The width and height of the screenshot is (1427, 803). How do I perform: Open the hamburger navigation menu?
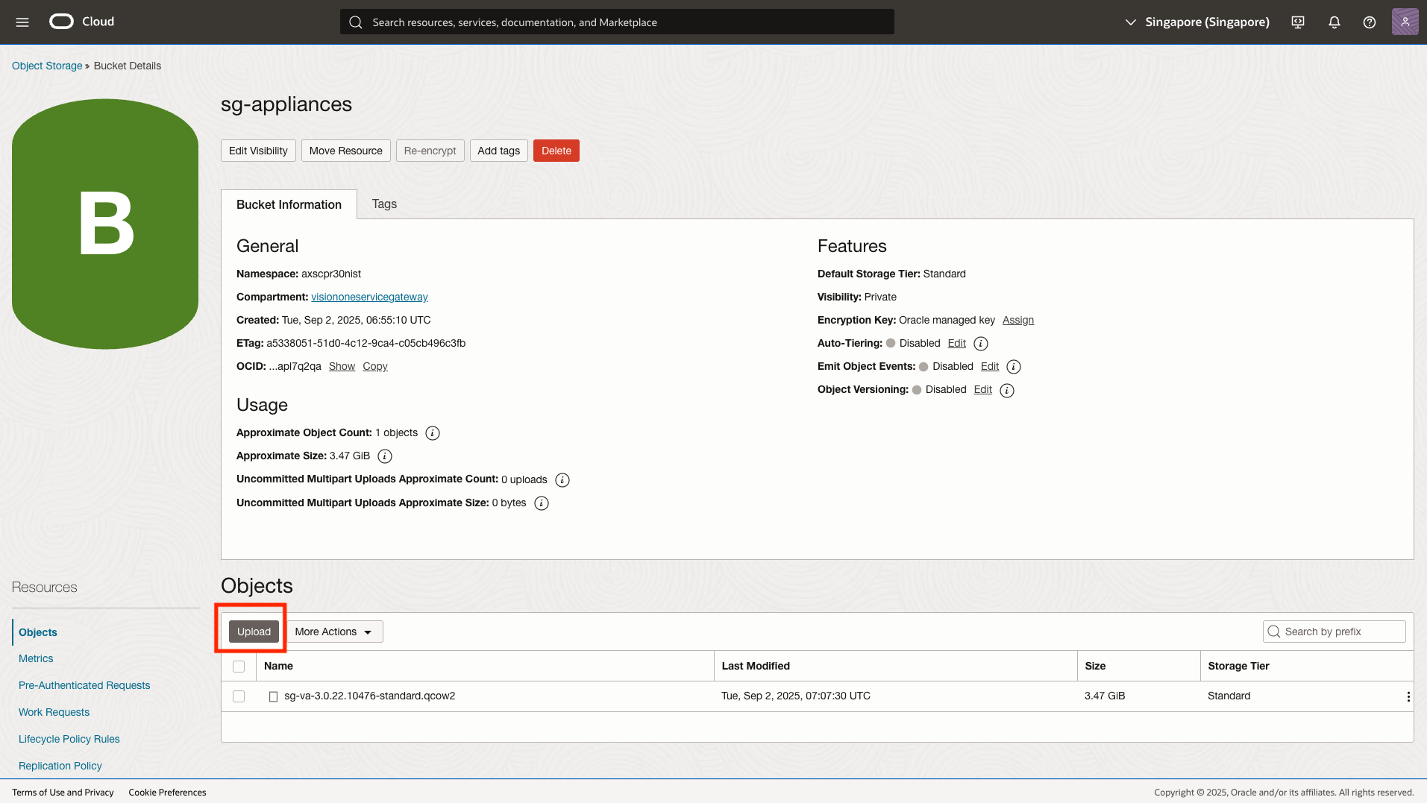click(22, 22)
